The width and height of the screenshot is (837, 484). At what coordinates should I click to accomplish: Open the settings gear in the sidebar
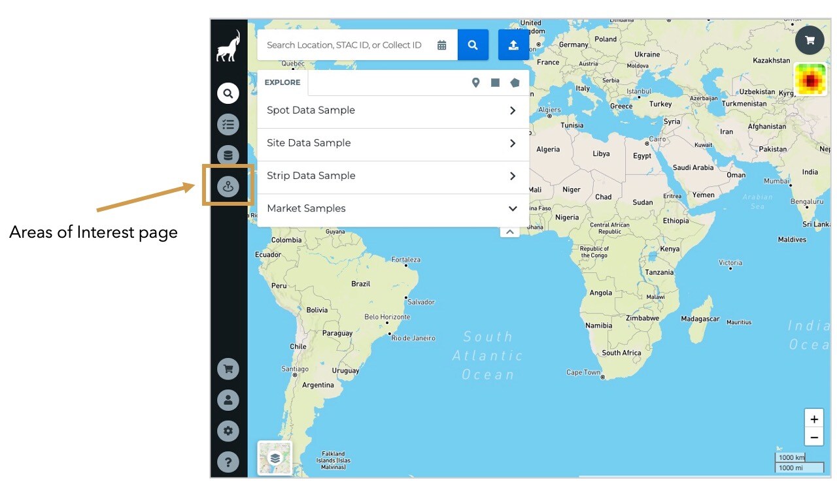tap(228, 431)
